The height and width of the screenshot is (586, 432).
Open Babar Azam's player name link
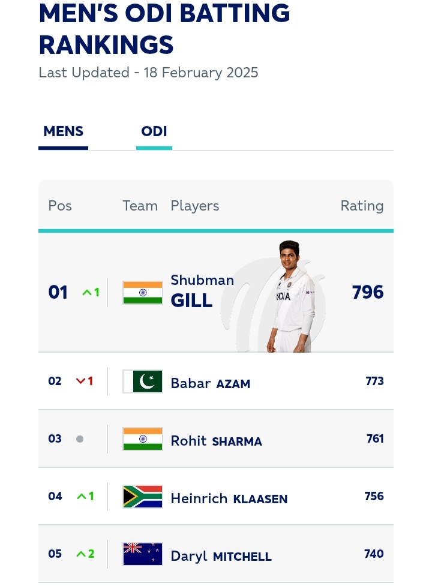tap(210, 383)
